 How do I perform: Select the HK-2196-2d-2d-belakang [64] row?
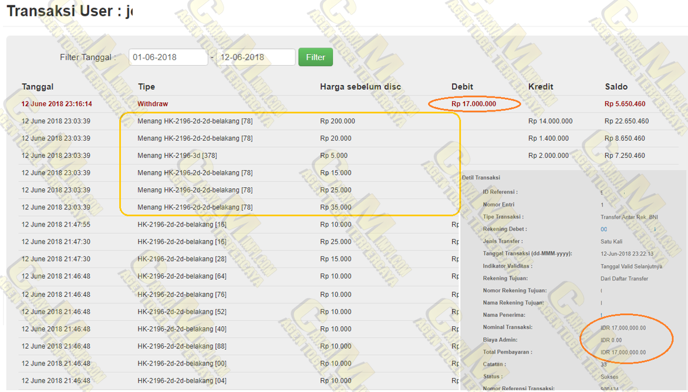pos(182,276)
